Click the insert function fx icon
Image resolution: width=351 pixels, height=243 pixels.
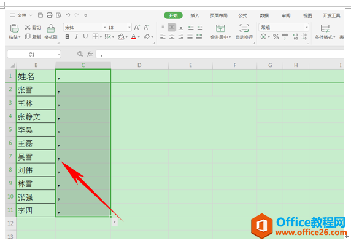90,54
